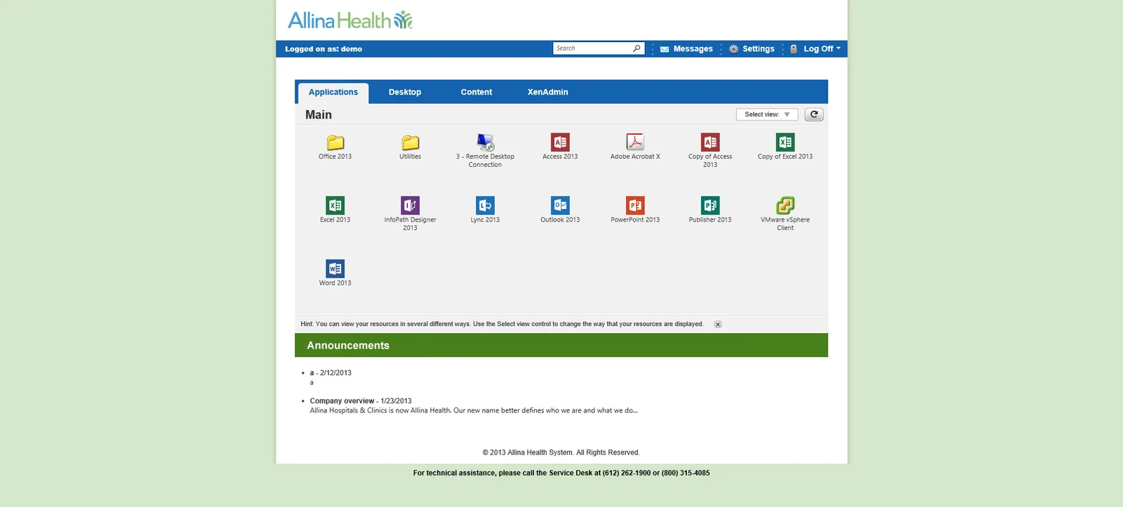Launch Lync 2013
The height and width of the screenshot is (507, 1123).
click(485, 205)
